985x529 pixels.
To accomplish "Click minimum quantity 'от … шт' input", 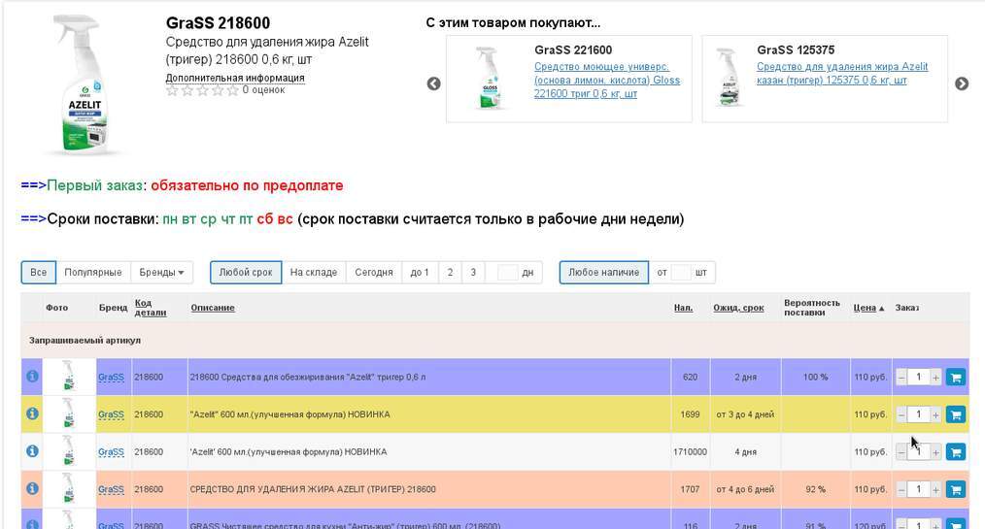I will tap(681, 273).
